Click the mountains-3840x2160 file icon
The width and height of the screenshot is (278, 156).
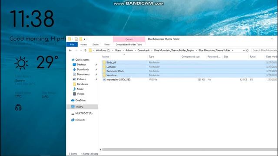click(x=104, y=80)
